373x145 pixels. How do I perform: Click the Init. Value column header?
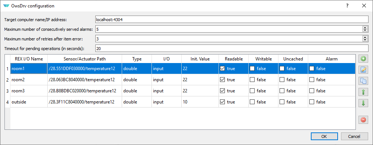click(x=200, y=59)
